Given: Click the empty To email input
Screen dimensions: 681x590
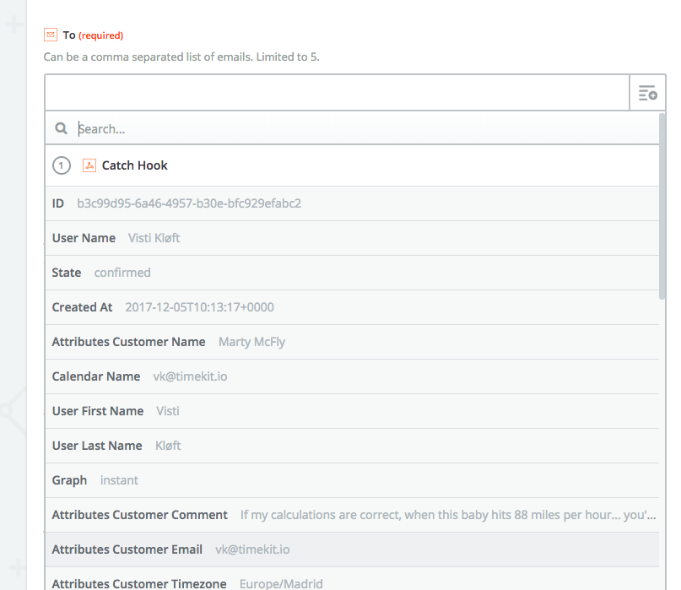Looking at the screenshot, I should click(337, 93).
